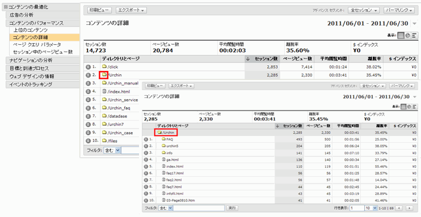This screenshot has height=217, width=421.
Task: Open コンテンツのパフォーマンス menu
Action: tap(43, 23)
